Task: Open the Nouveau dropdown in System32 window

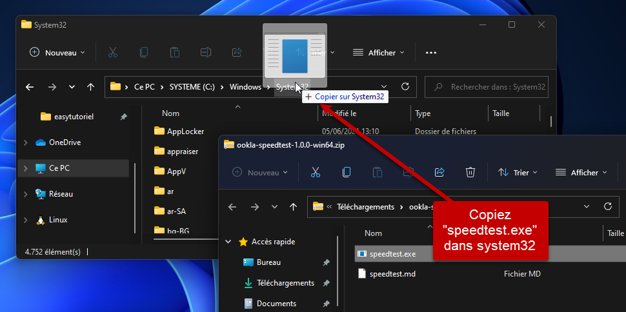Action: pyautogui.click(x=57, y=53)
